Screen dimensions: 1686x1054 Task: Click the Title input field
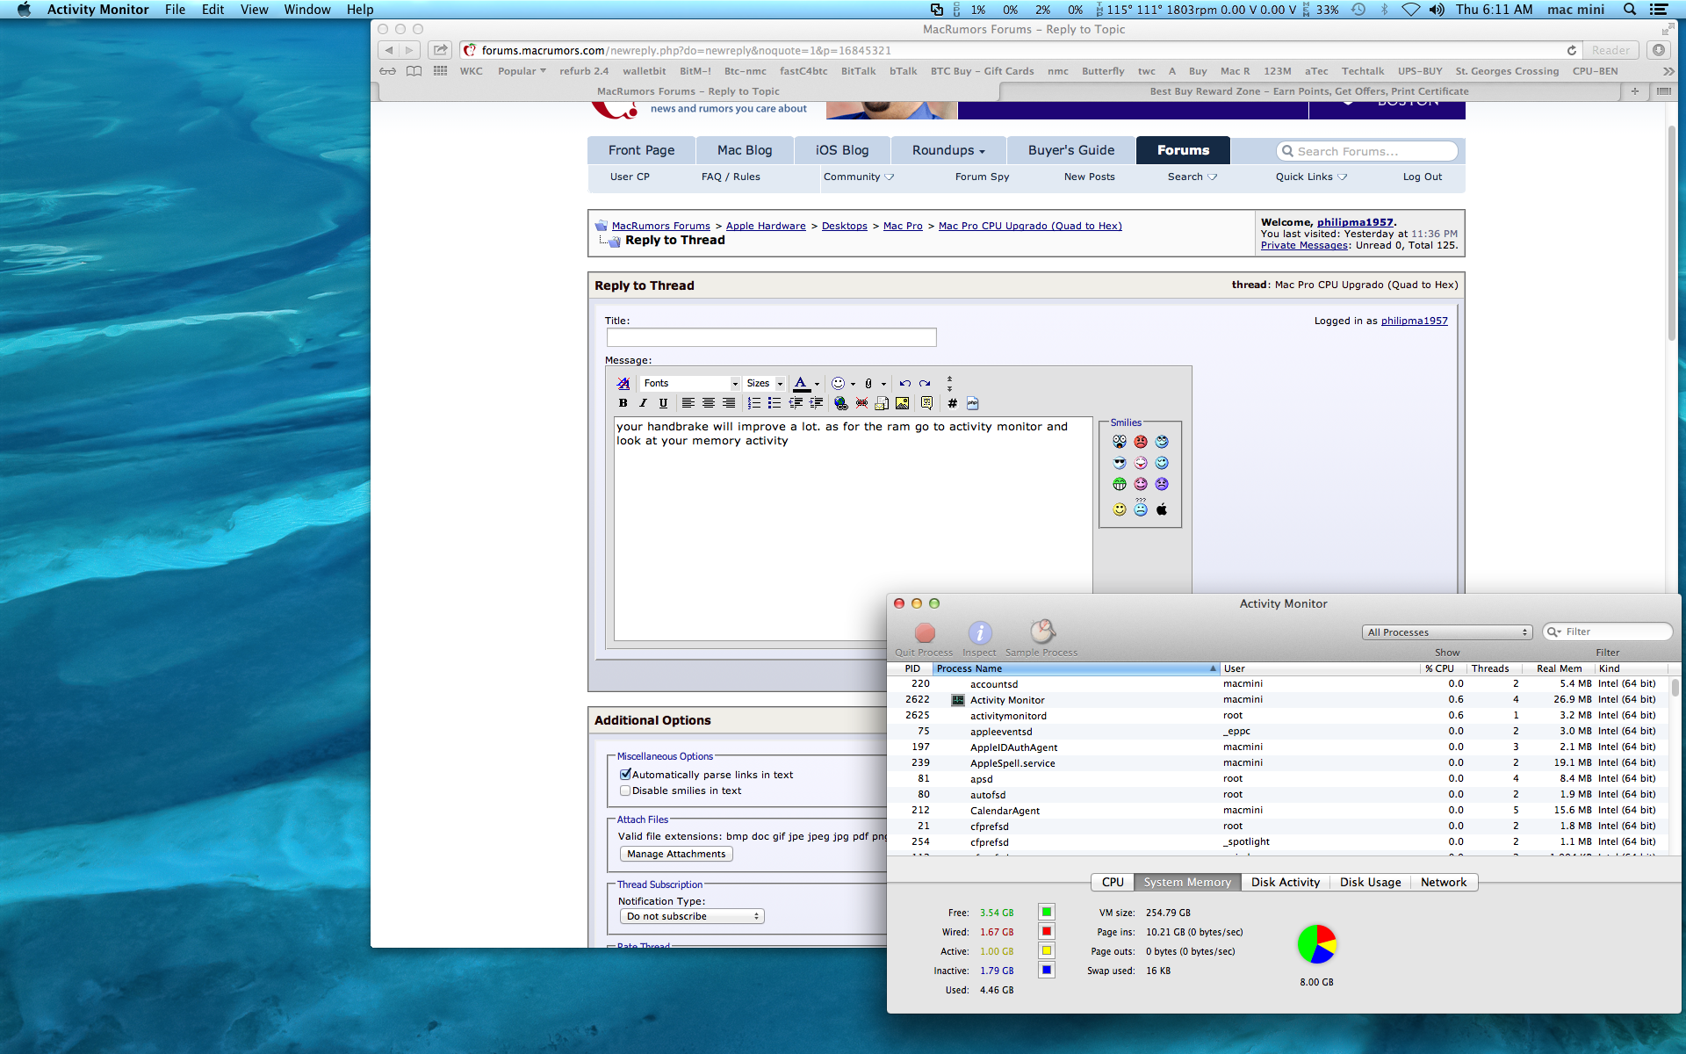point(771,337)
